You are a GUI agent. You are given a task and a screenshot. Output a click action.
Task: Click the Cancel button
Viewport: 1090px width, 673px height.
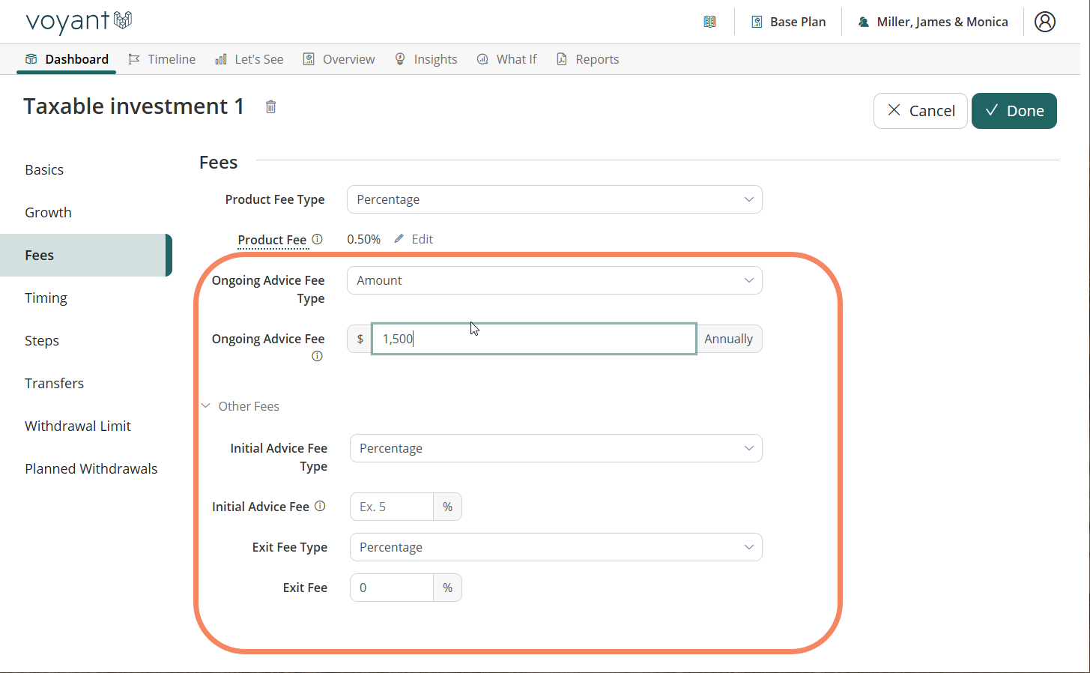920,111
